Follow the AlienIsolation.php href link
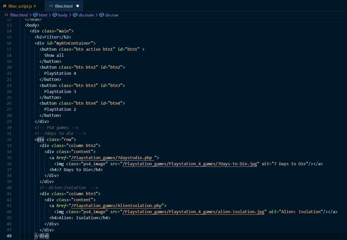The image size is (347, 240). tap(116, 206)
